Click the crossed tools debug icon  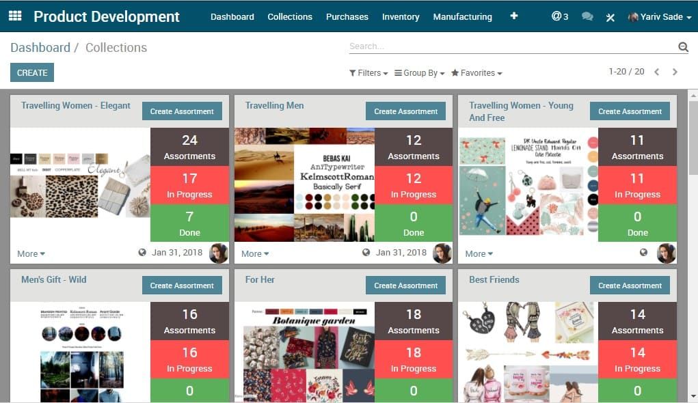pos(610,17)
